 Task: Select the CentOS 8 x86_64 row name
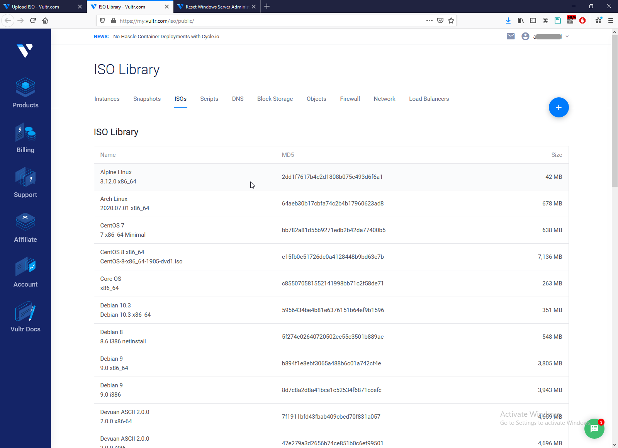point(141,257)
